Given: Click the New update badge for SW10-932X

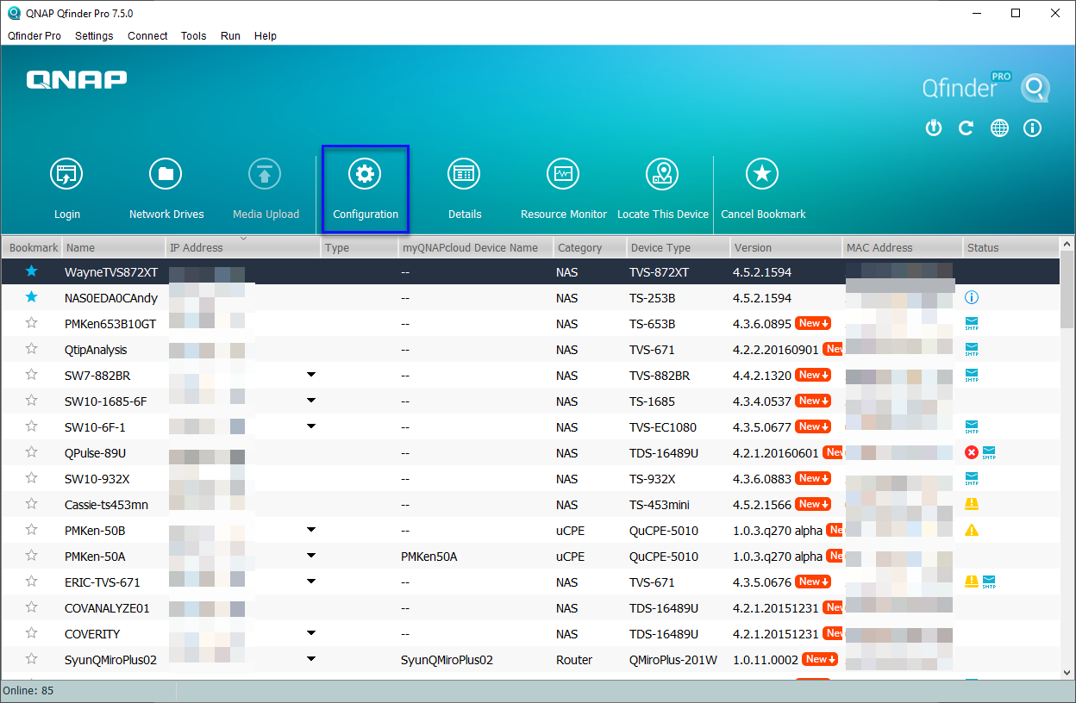Looking at the screenshot, I should [813, 478].
